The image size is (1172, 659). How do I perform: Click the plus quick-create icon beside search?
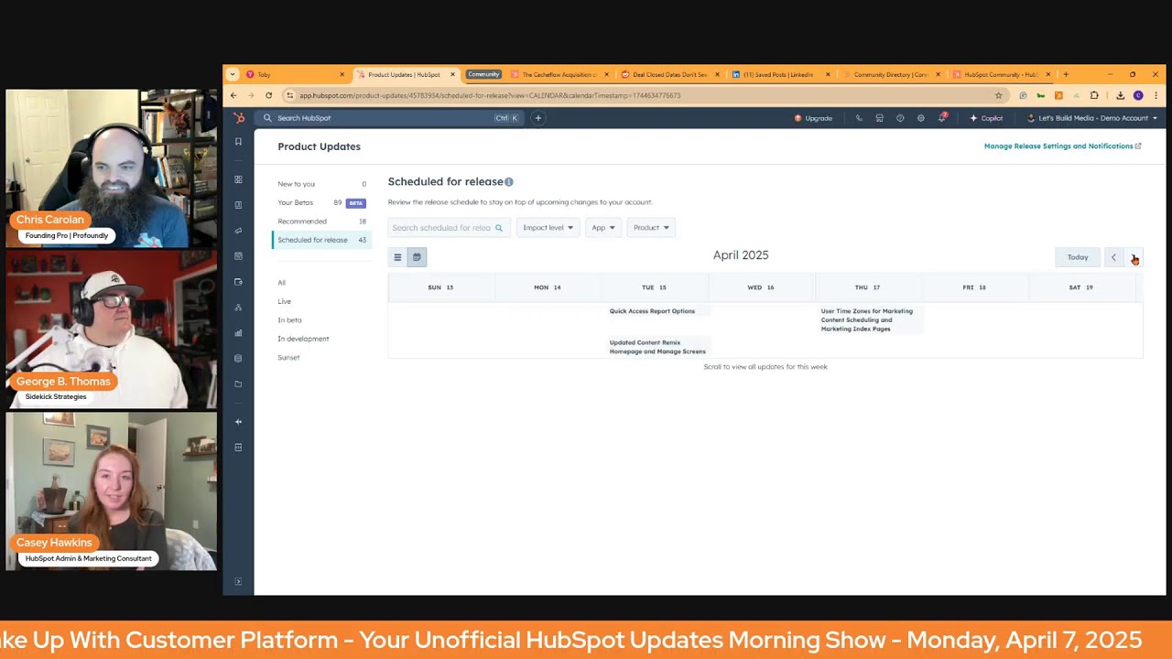point(538,118)
